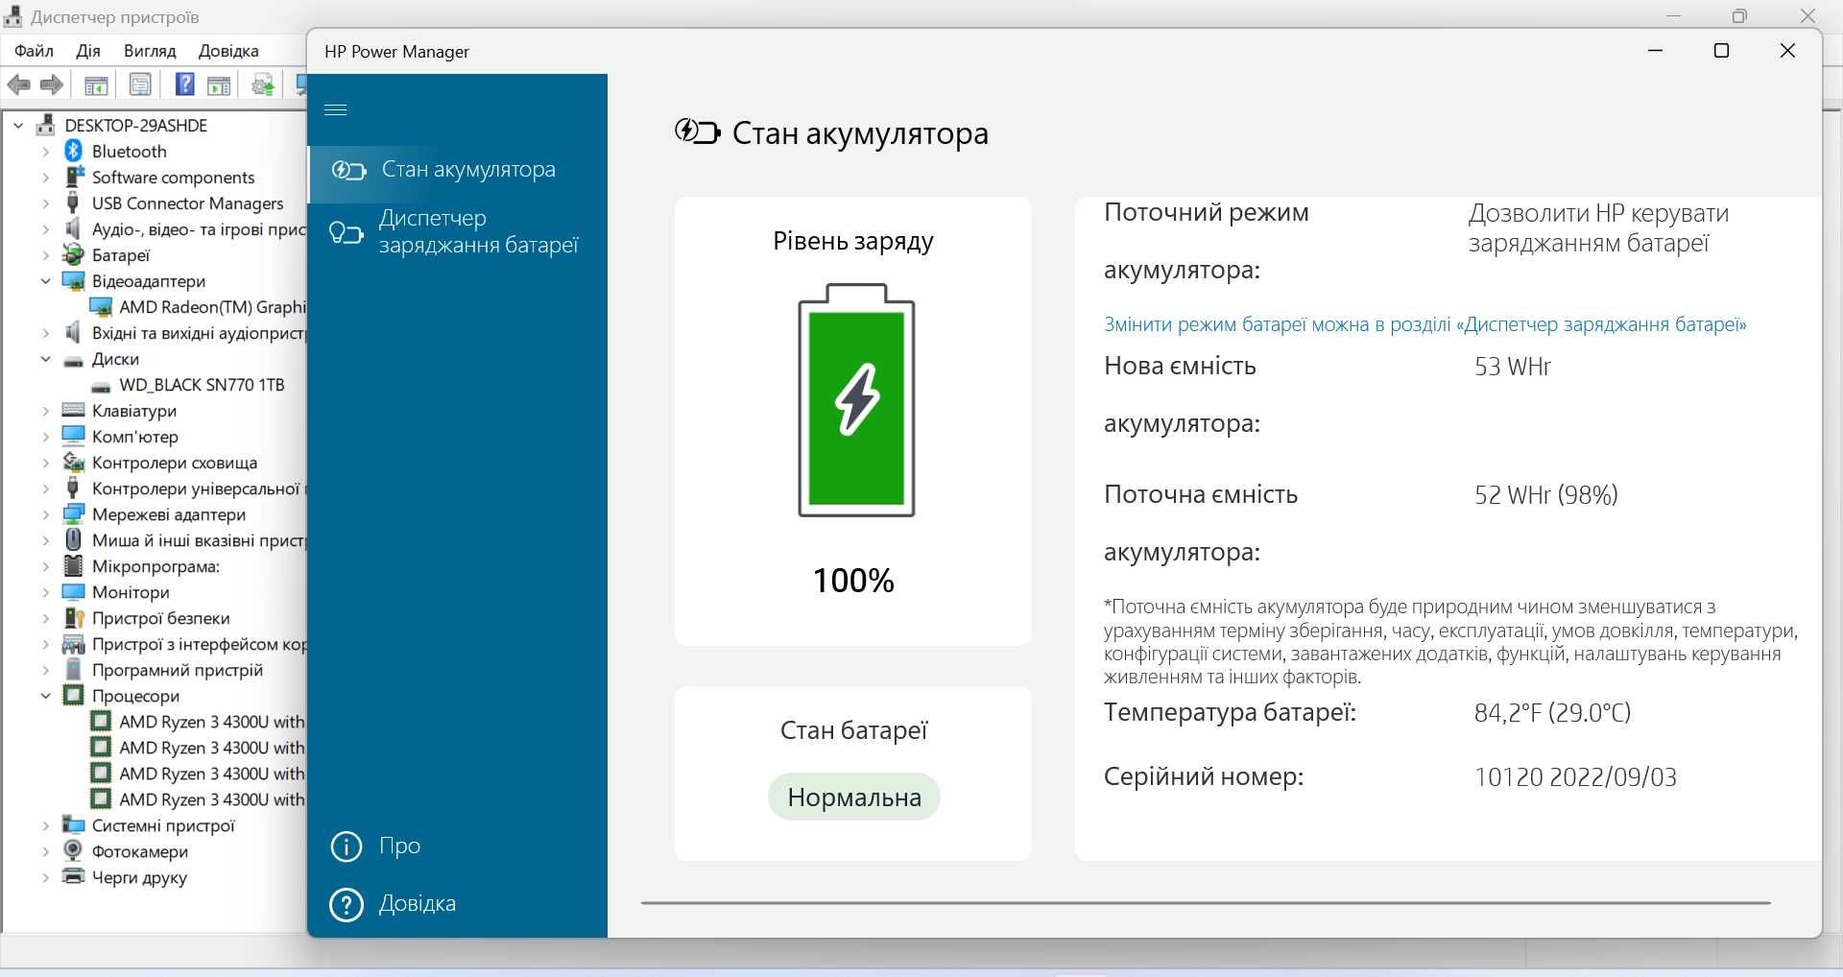1843x977 pixels.
Task: Collapse the Процесори category
Action: (45, 696)
